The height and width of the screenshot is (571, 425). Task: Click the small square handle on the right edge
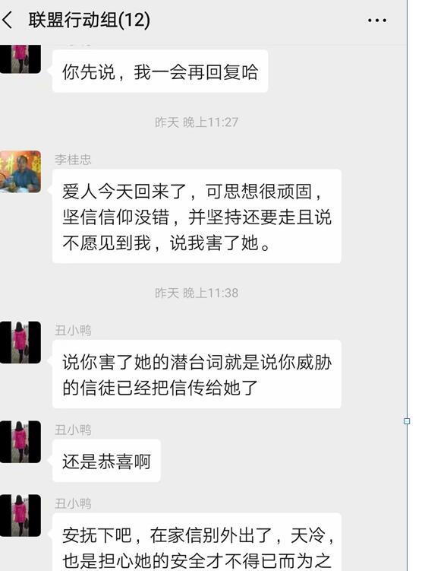pos(407,421)
